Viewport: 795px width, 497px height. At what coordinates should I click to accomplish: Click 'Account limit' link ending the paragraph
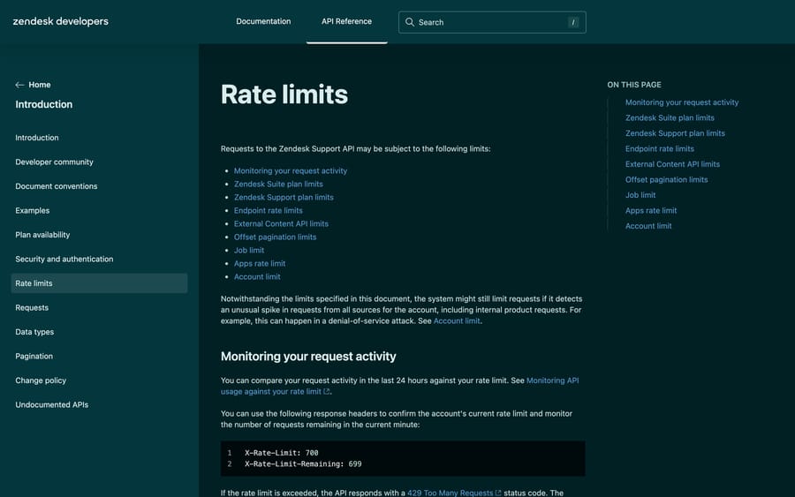point(457,320)
